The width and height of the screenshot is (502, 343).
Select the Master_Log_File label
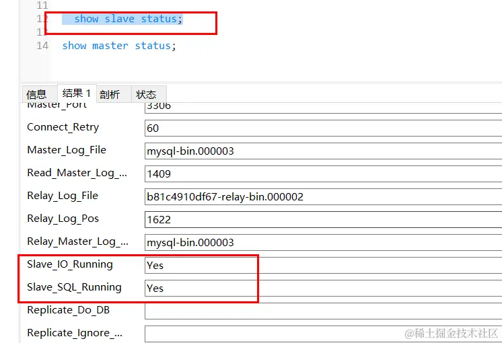[x=67, y=150]
